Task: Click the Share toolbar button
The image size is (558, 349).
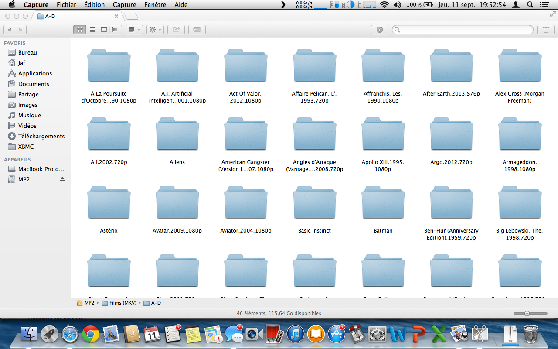Action: point(176,30)
